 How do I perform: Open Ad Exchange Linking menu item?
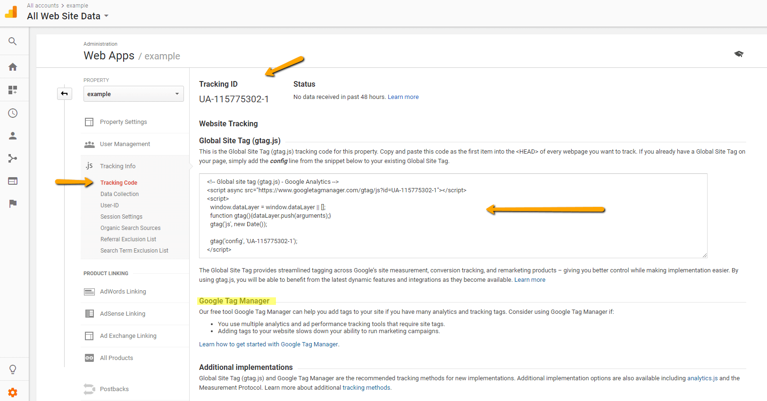coord(128,336)
